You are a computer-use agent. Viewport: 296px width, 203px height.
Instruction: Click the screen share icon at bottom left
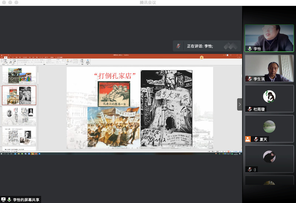4,200
